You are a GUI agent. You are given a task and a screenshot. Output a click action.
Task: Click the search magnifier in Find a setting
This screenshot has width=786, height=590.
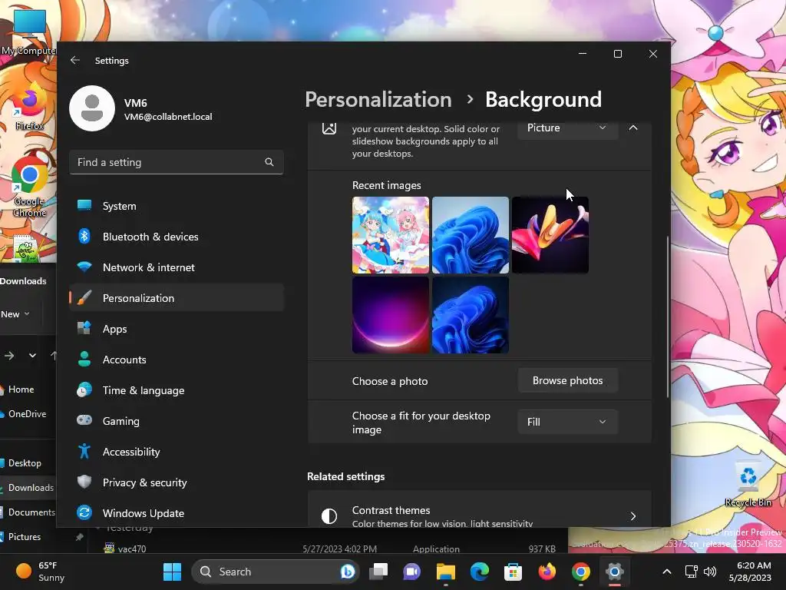[269, 162]
